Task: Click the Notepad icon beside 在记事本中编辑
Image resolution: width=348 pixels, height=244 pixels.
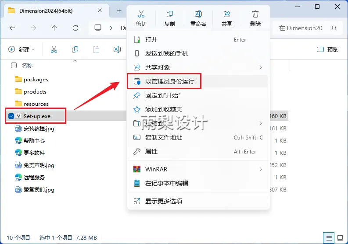Action: pyautogui.click(x=137, y=183)
